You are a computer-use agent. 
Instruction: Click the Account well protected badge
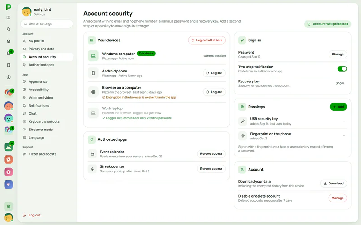click(x=328, y=24)
